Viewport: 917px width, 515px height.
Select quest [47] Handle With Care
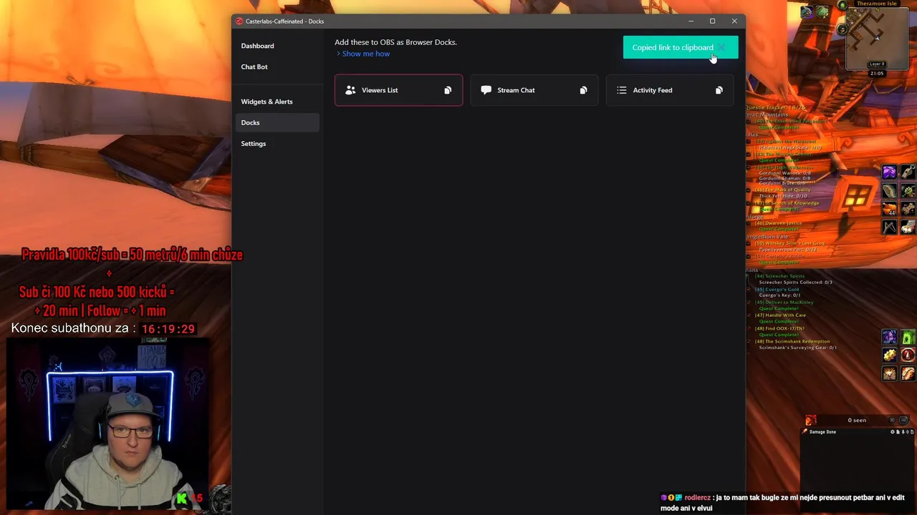[x=780, y=315]
